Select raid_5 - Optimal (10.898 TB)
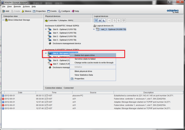Screen dimensions: 185x130 pyautogui.click(x=113, y=29)
